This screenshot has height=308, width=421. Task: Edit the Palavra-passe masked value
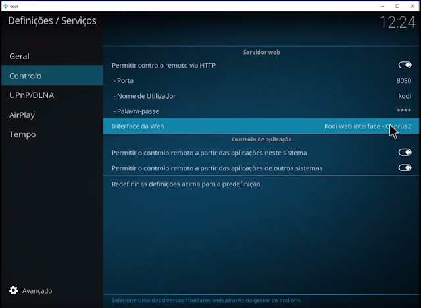(404, 111)
